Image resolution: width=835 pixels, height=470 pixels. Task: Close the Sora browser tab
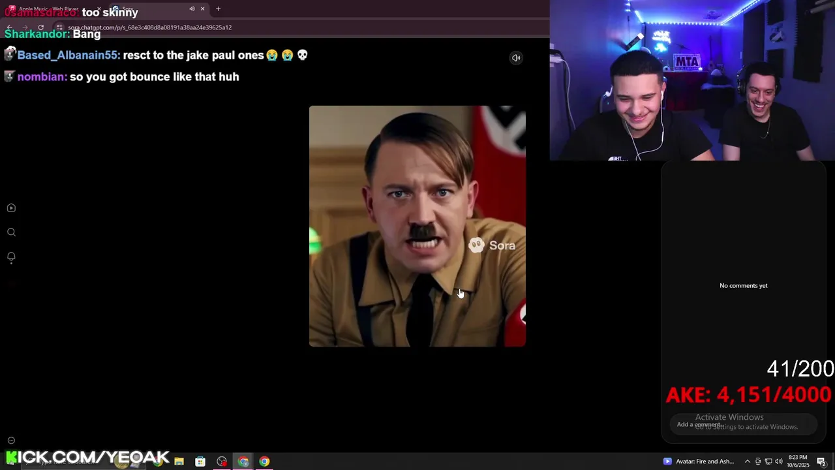tap(202, 9)
